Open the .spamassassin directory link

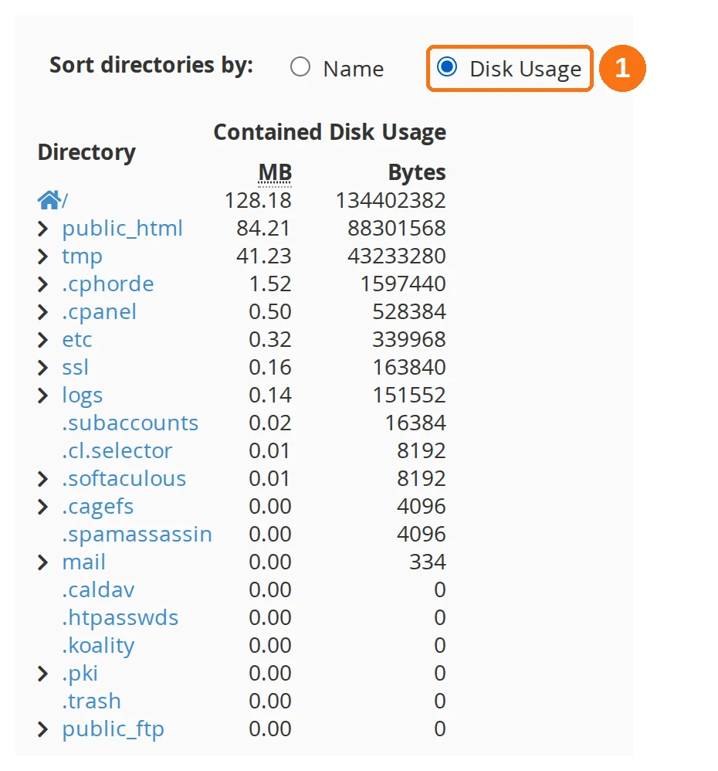click(x=137, y=535)
